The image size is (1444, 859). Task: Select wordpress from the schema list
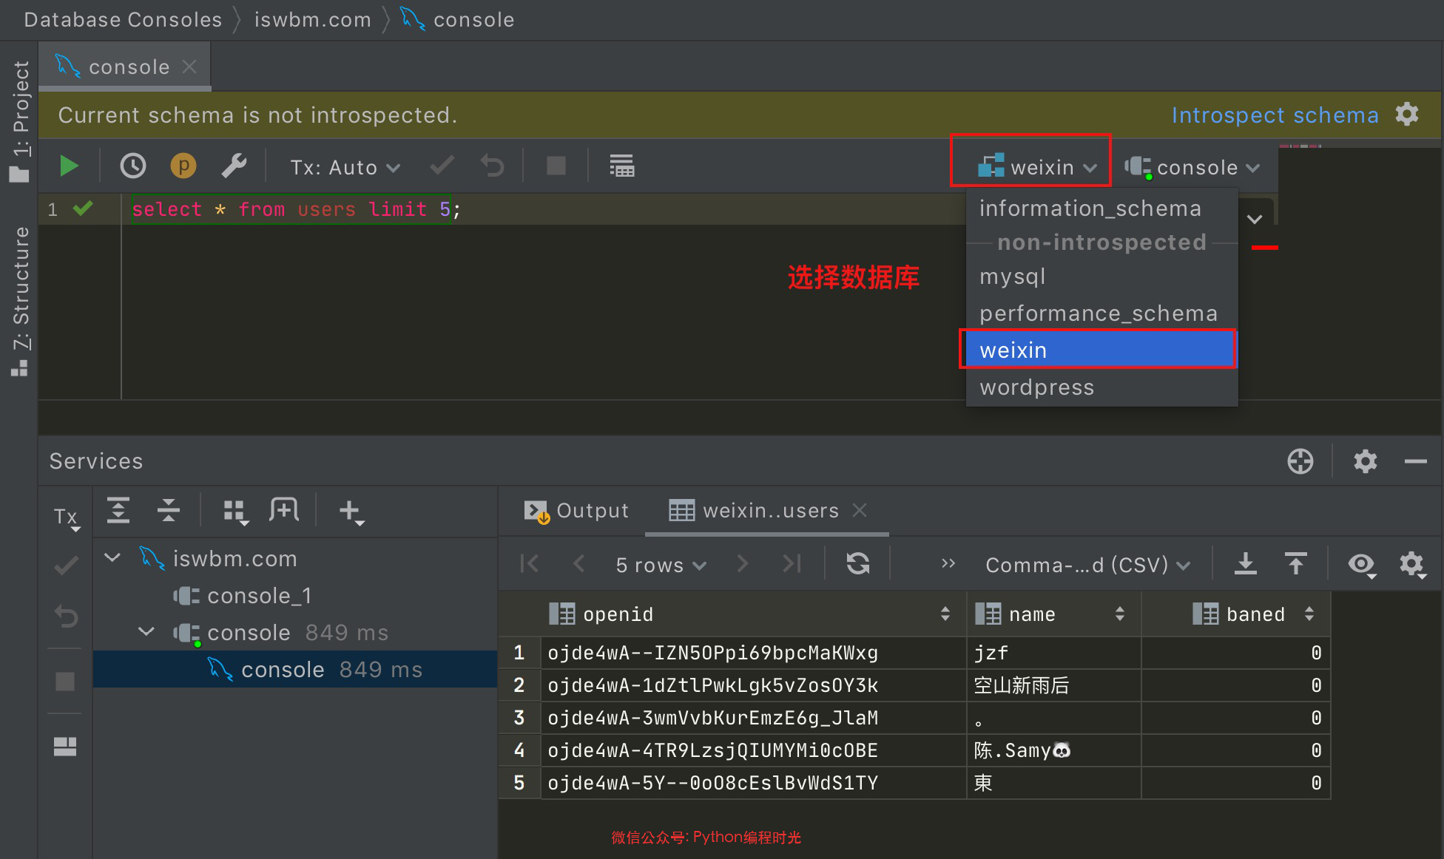pyautogui.click(x=1036, y=387)
